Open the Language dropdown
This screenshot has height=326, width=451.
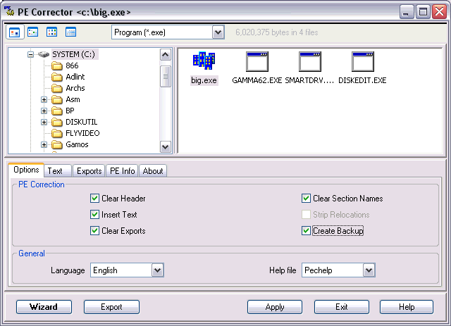[158, 270]
